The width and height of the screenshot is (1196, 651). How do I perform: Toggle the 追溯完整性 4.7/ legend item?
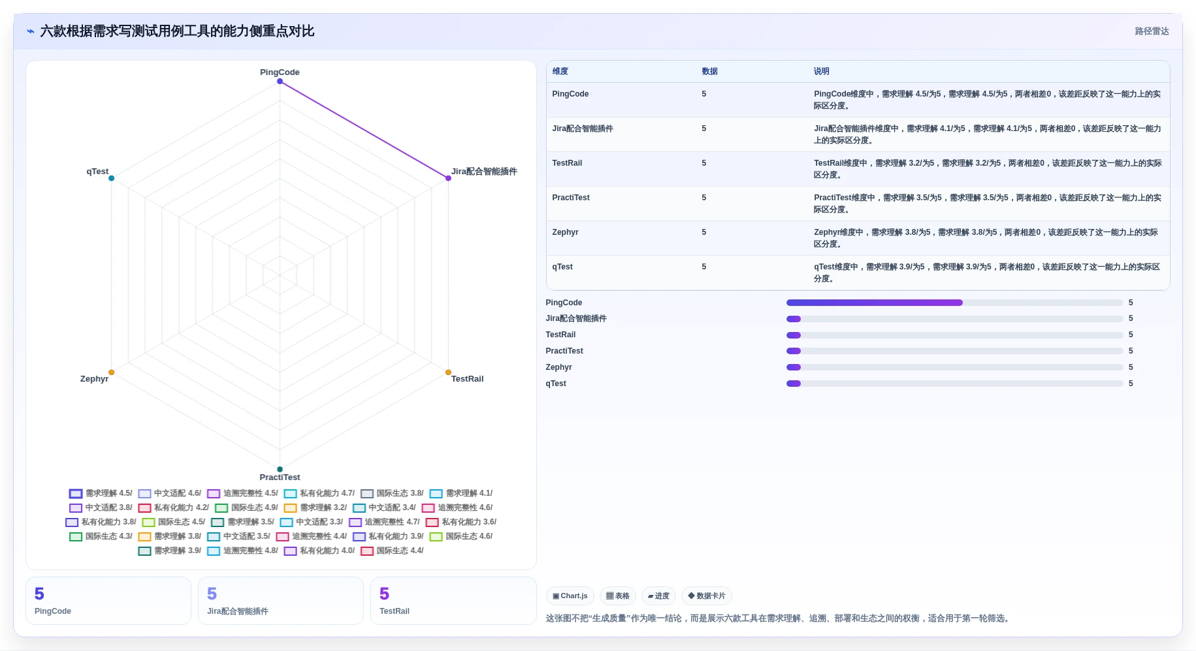(x=384, y=522)
